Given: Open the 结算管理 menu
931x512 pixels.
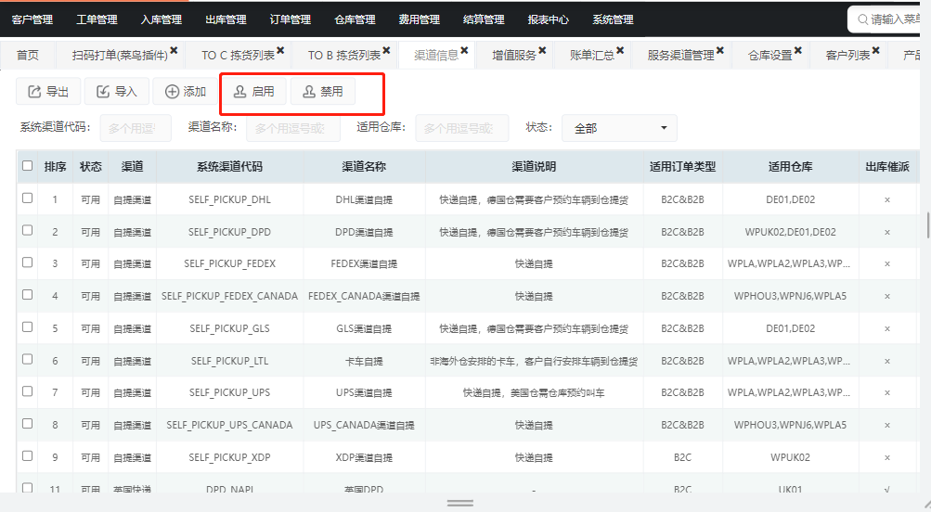Looking at the screenshot, I should coord(484,19).
